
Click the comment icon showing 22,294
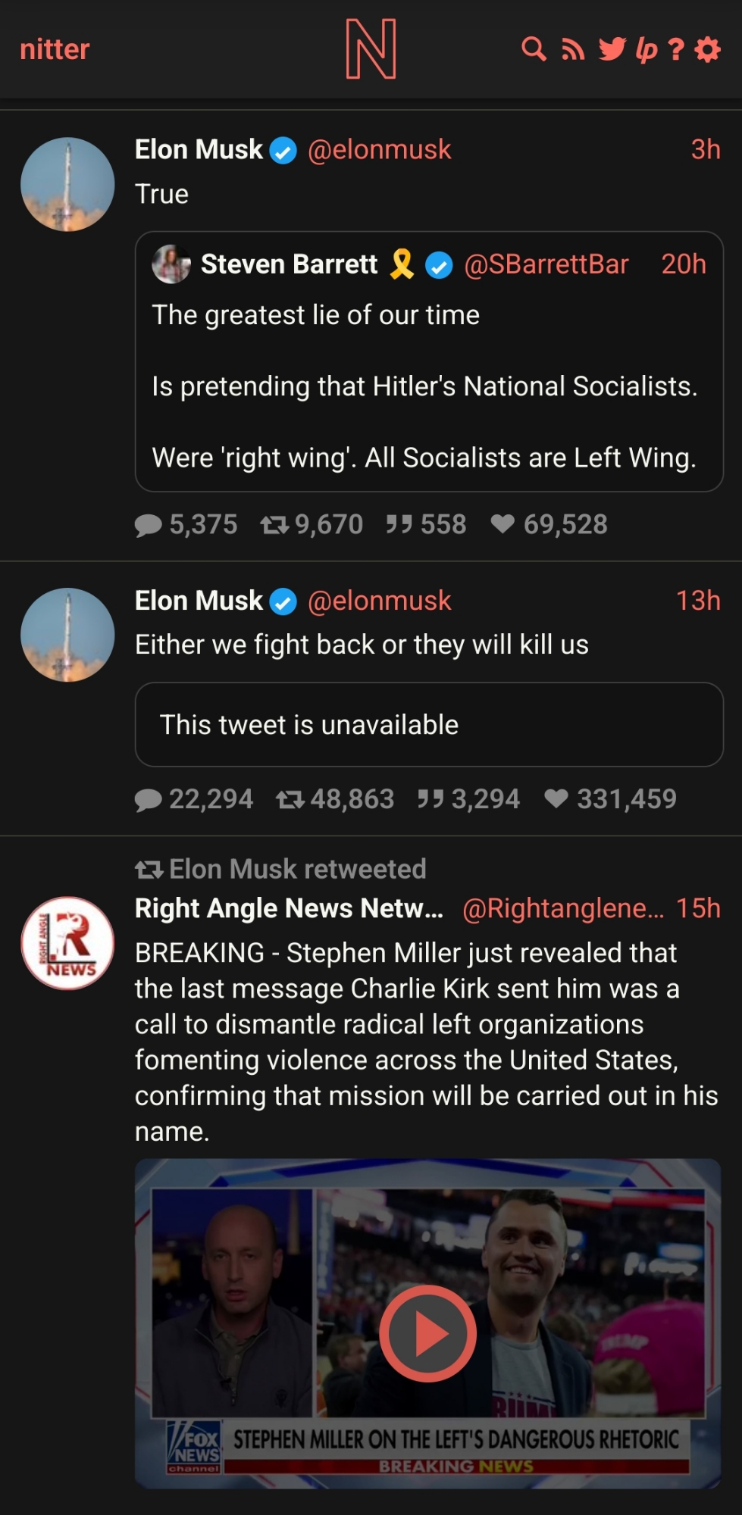149,799
